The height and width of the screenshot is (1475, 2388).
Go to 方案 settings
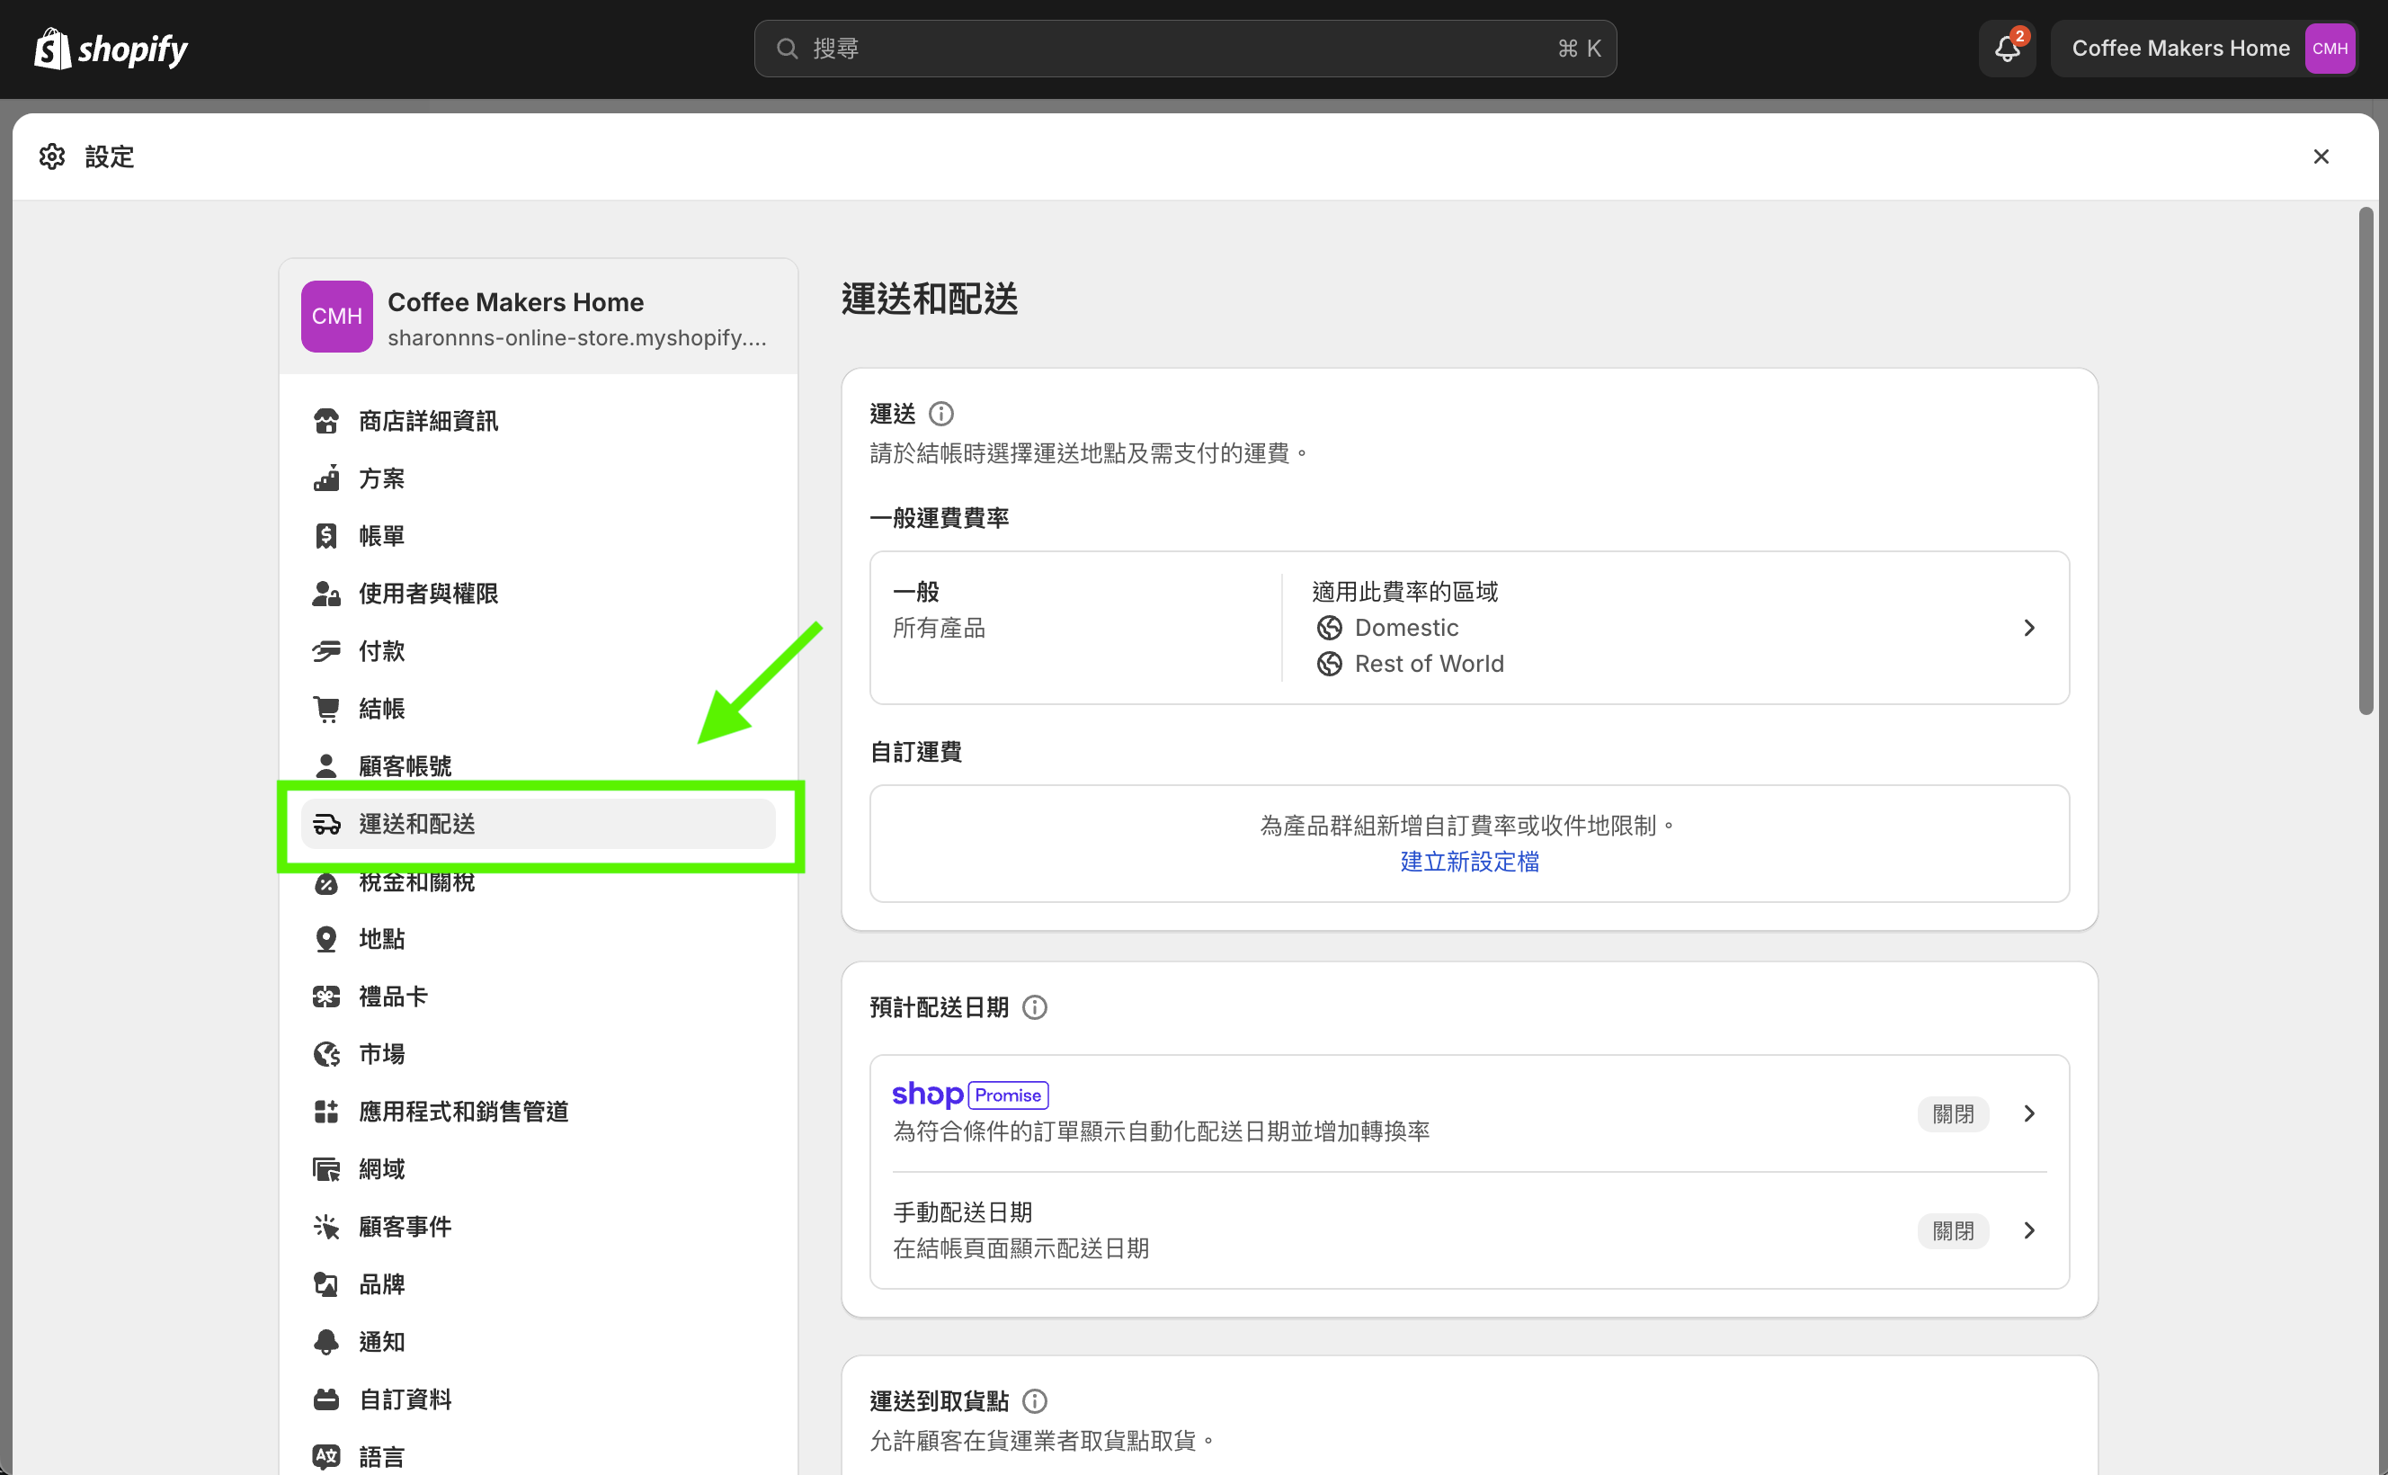tap(539, 479)
